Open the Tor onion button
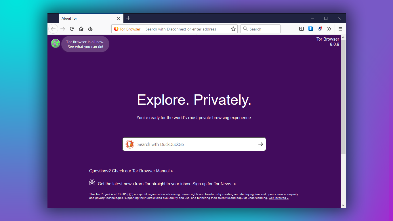The width and height of the screenshot is (393, 221). pyautogui.click(x=90, y=29)
